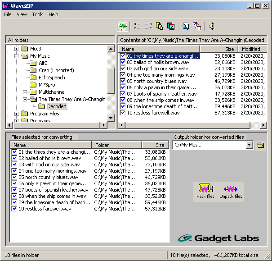The image size is (272, 261).
Task: Sort contents by Size column header
Action: [x=219, y=49]
